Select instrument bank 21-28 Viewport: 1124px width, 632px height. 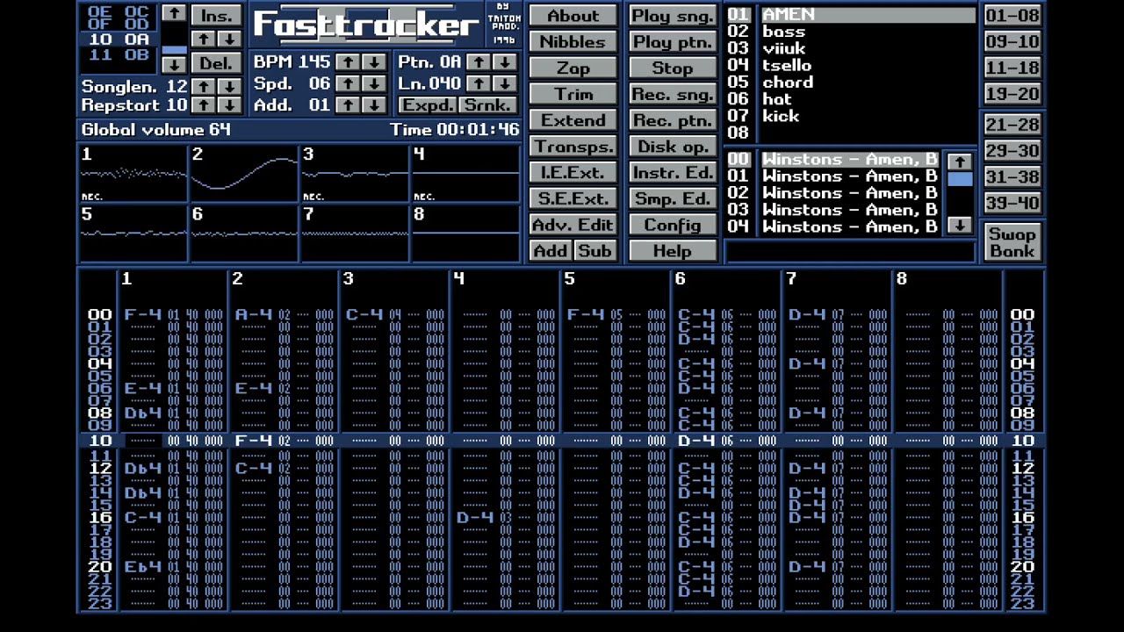click(1012, 125)
